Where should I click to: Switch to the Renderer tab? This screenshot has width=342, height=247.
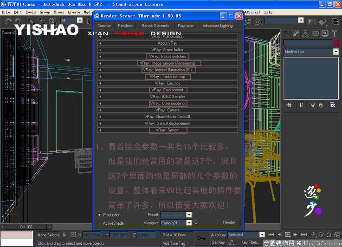(125, 26)
